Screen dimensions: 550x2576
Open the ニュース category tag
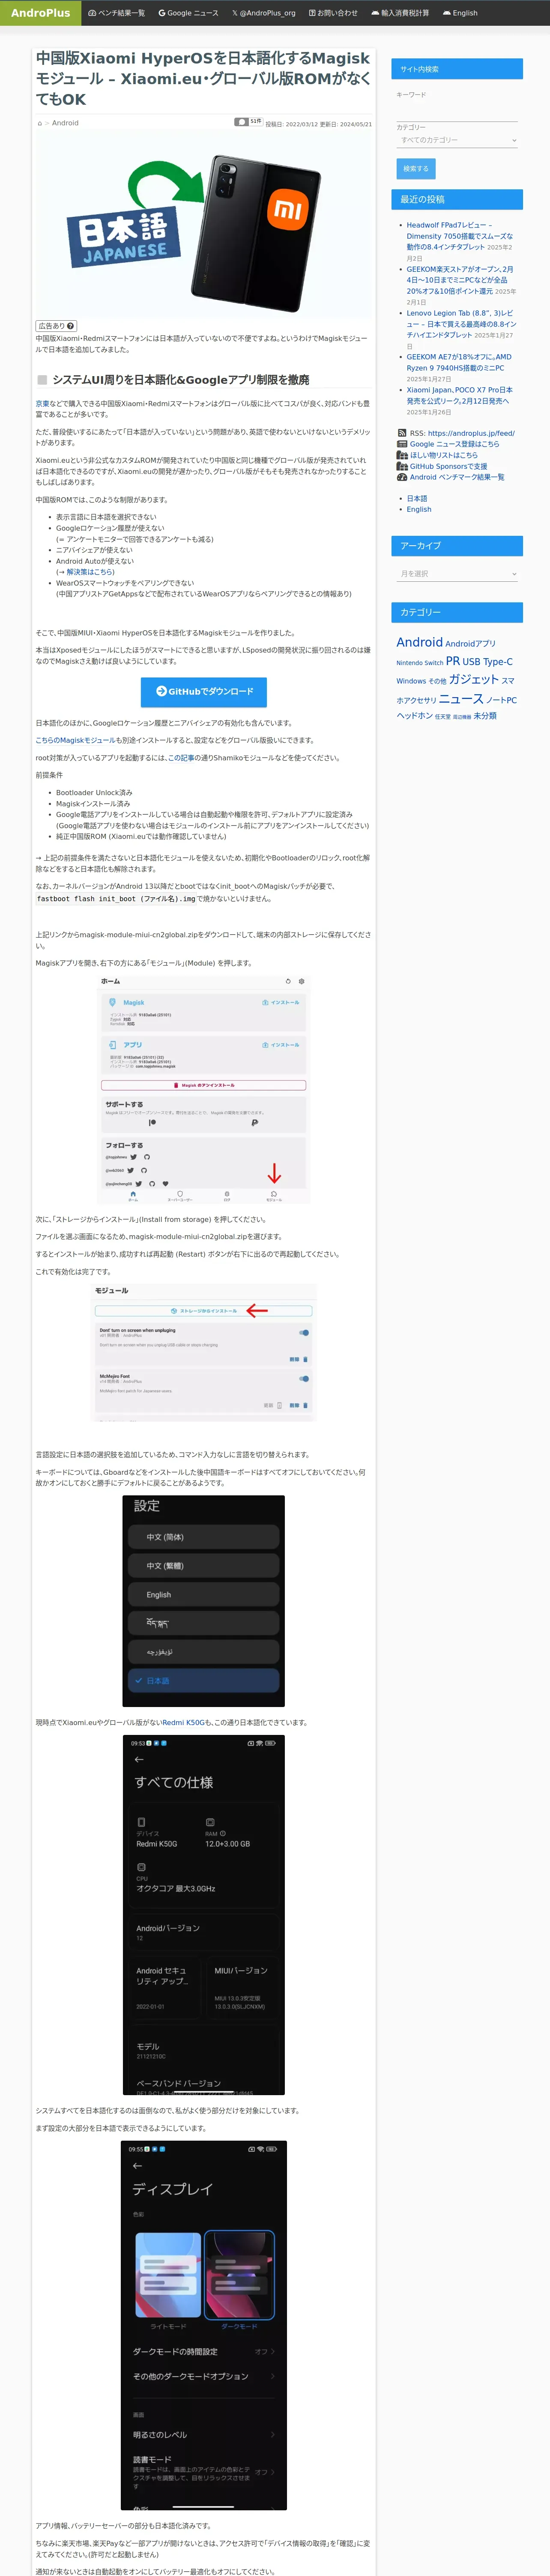point(461,699)
